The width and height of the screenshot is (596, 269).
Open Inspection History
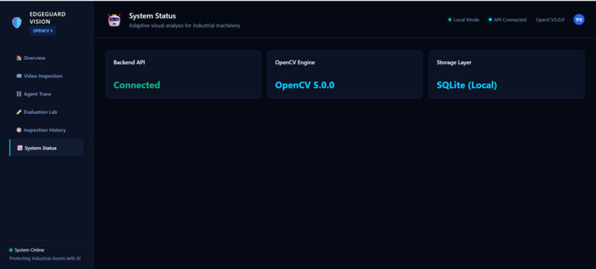(x=47, y=130)
